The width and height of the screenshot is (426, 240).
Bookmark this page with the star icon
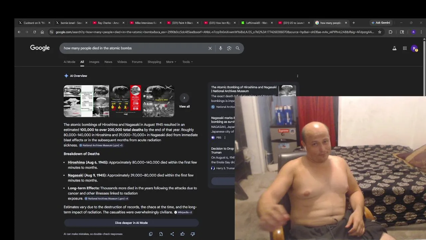[380, 32]
